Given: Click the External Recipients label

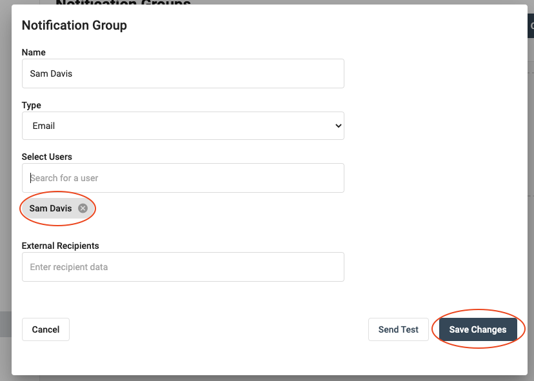Looking at the screenshot, I should pos(60,246).
